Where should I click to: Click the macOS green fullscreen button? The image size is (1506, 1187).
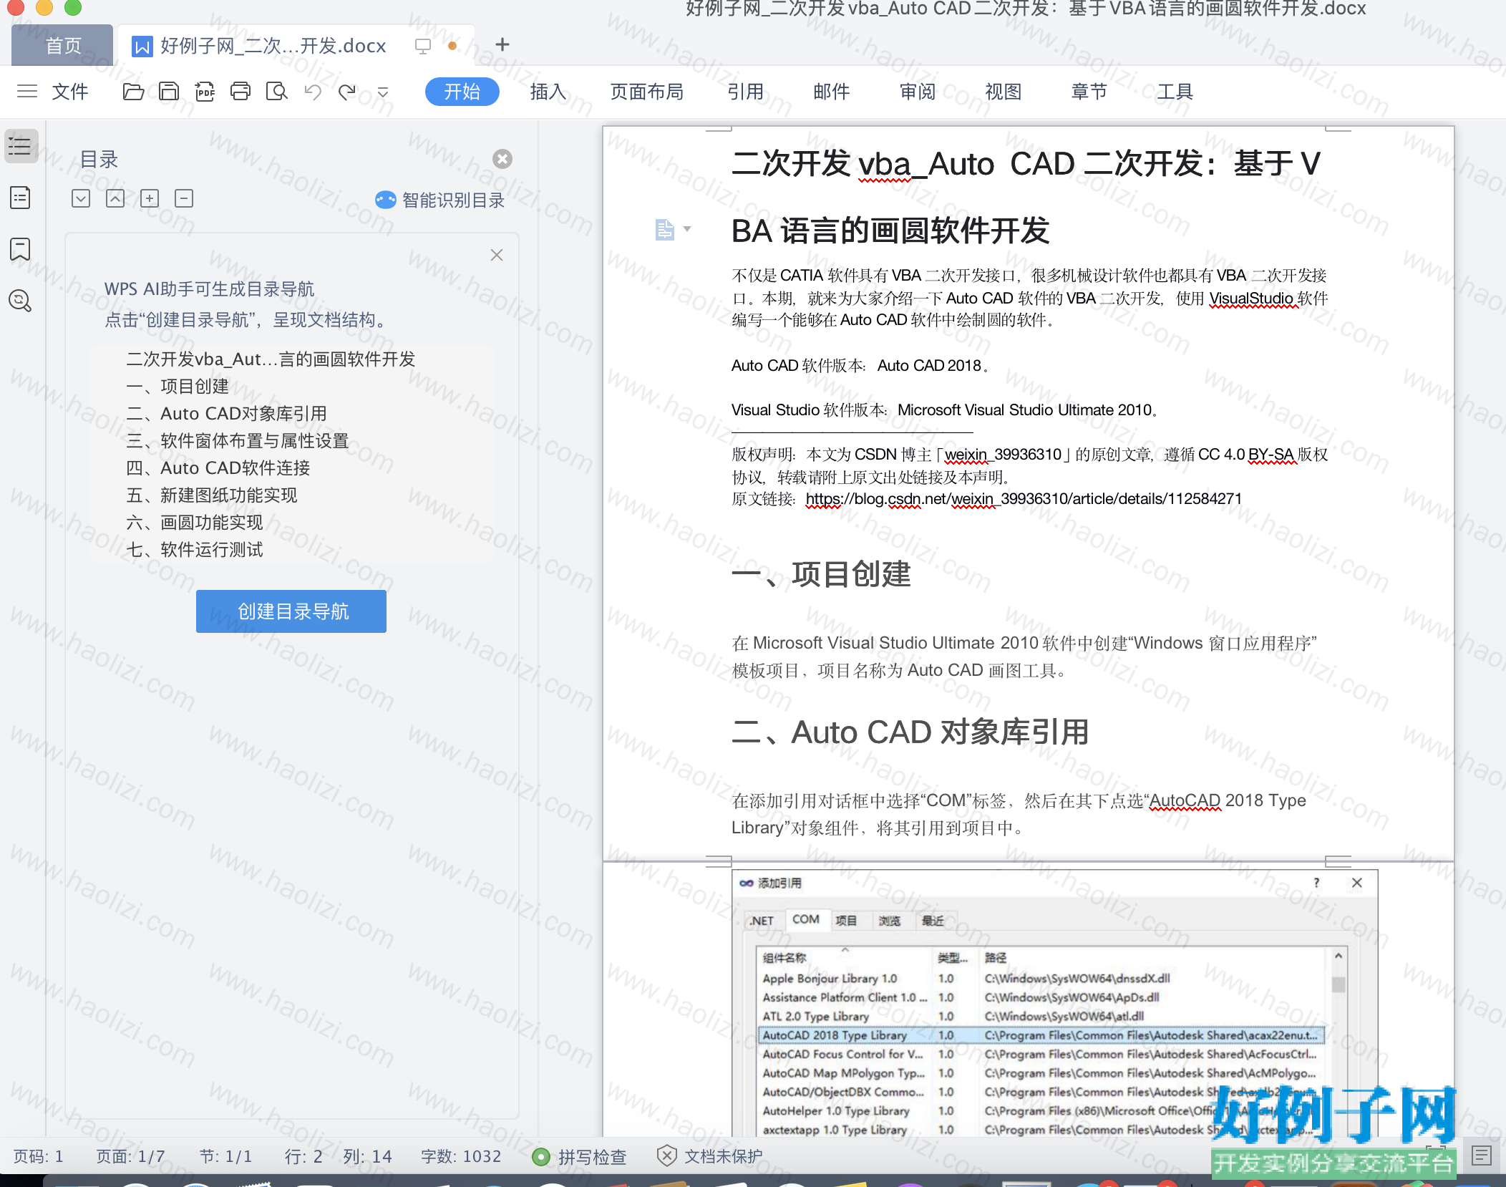(73, 7)
